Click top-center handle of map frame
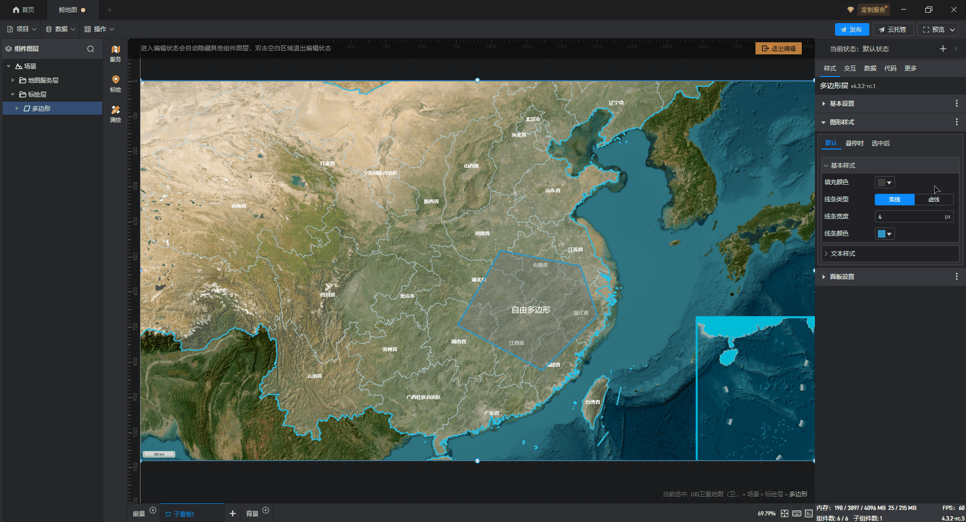Image resolution: width=966 pixels, height=522 pixels. [x=477, y=80]
